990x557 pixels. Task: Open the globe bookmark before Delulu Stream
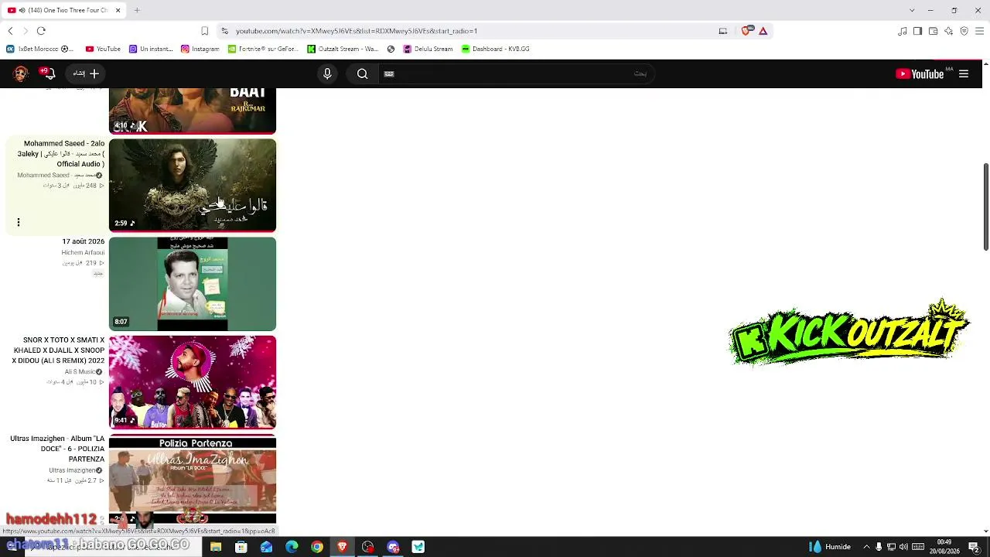coord(391,49)
